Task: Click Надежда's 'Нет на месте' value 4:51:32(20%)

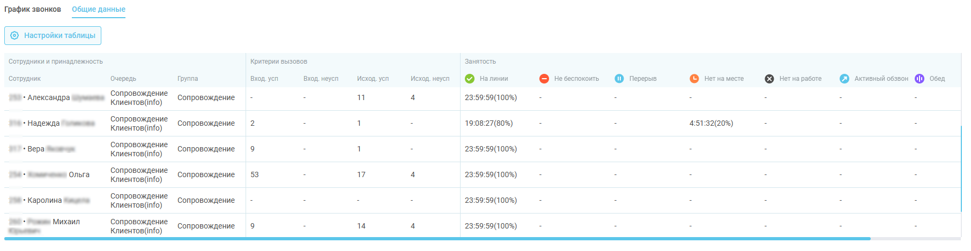Action: (711, 123)
